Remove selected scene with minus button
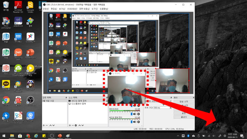Image resolution: width=247 pixels, height=139 pixels. pyautogui.click(x=47, y=125)
